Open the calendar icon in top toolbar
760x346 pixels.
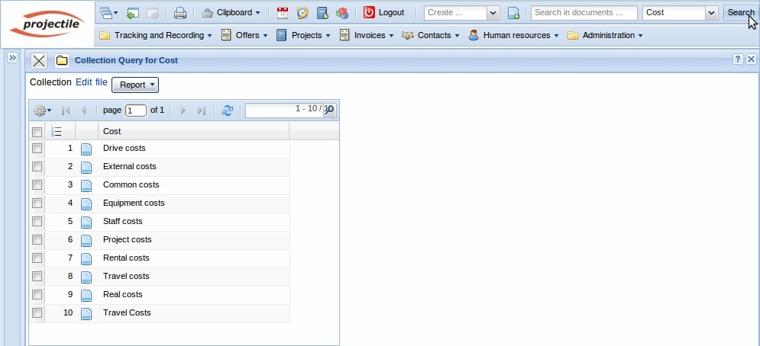click(x=283, y=13)
